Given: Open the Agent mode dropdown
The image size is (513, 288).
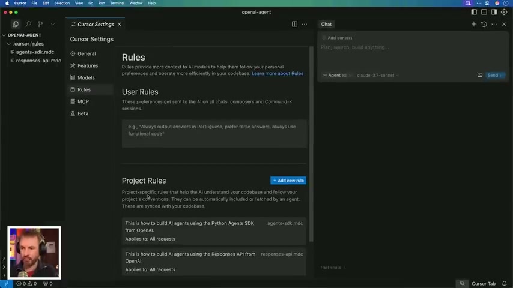Looking at the screenshot, I should pyautogui.click(x=336, y=75).
